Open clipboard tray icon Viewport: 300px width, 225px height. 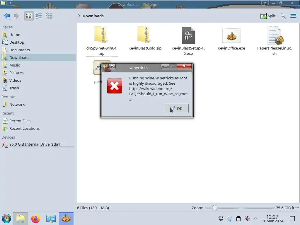point(238,219)
